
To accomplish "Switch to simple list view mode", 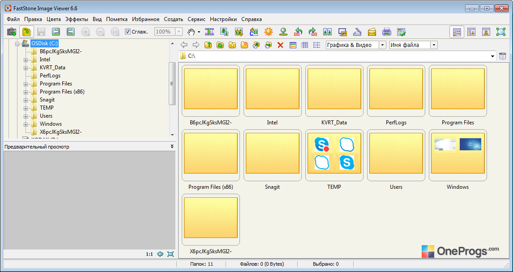I will pyautogui.click(x=316, y=45).
